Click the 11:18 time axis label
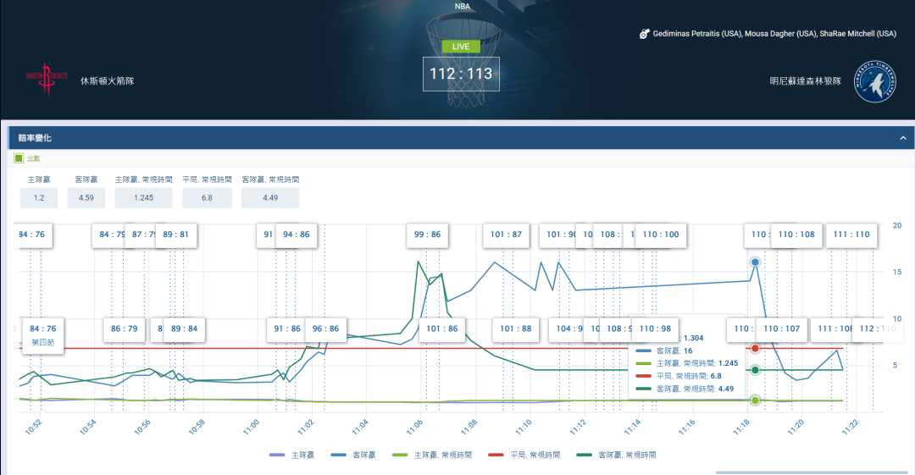This screenshot has height=475, width=915. tap(741, 427)
